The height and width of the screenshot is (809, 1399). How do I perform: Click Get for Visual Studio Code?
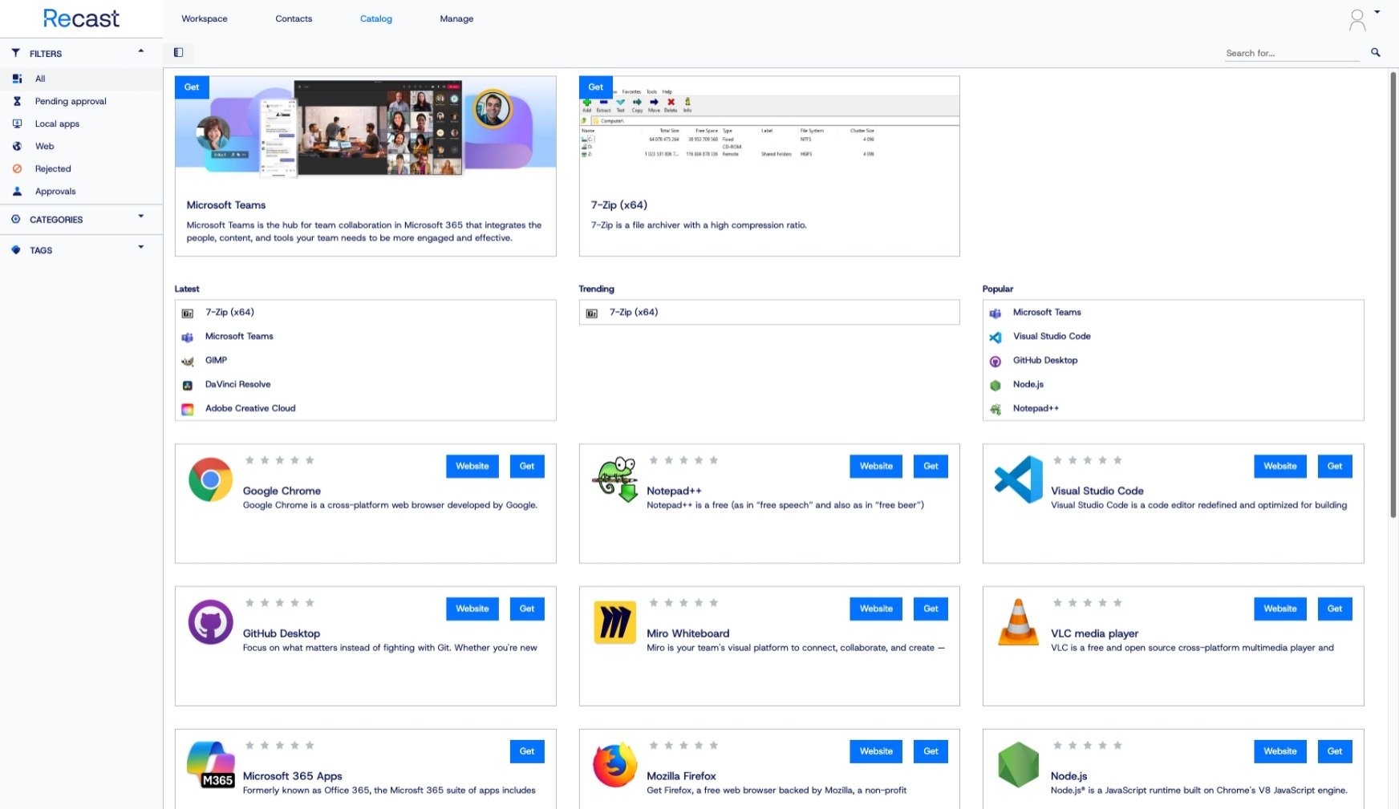[x=1335, y=467]
